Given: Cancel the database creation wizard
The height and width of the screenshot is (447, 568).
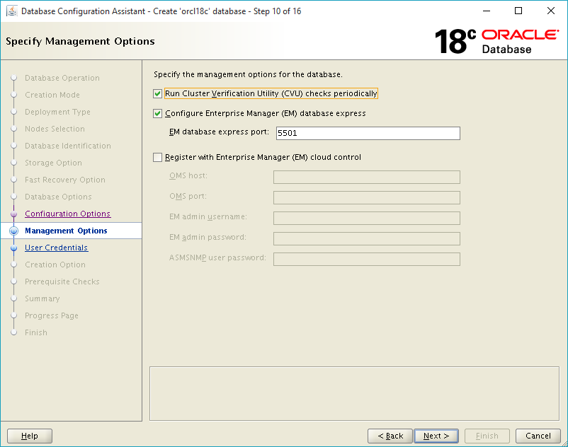Looking at the screenshot, I should (x=538, y=436).
